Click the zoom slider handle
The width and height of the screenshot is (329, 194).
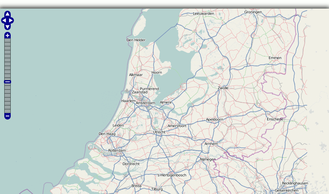[8, 82]
